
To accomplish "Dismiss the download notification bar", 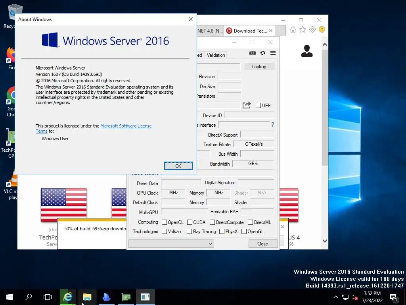I will pos(283,227).
